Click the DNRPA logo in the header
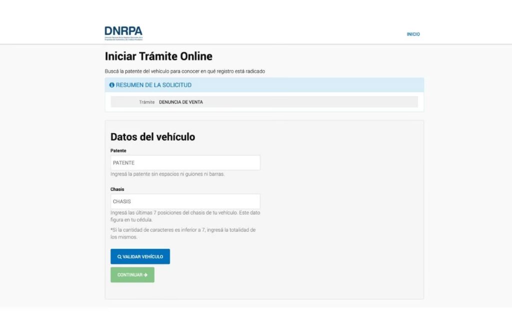The height and width of the screenshot is (316, 512). [x=123, y=33]
